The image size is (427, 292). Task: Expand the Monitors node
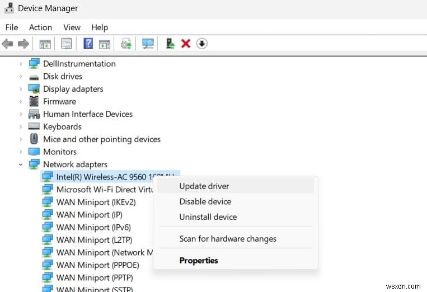click(21, 152)
